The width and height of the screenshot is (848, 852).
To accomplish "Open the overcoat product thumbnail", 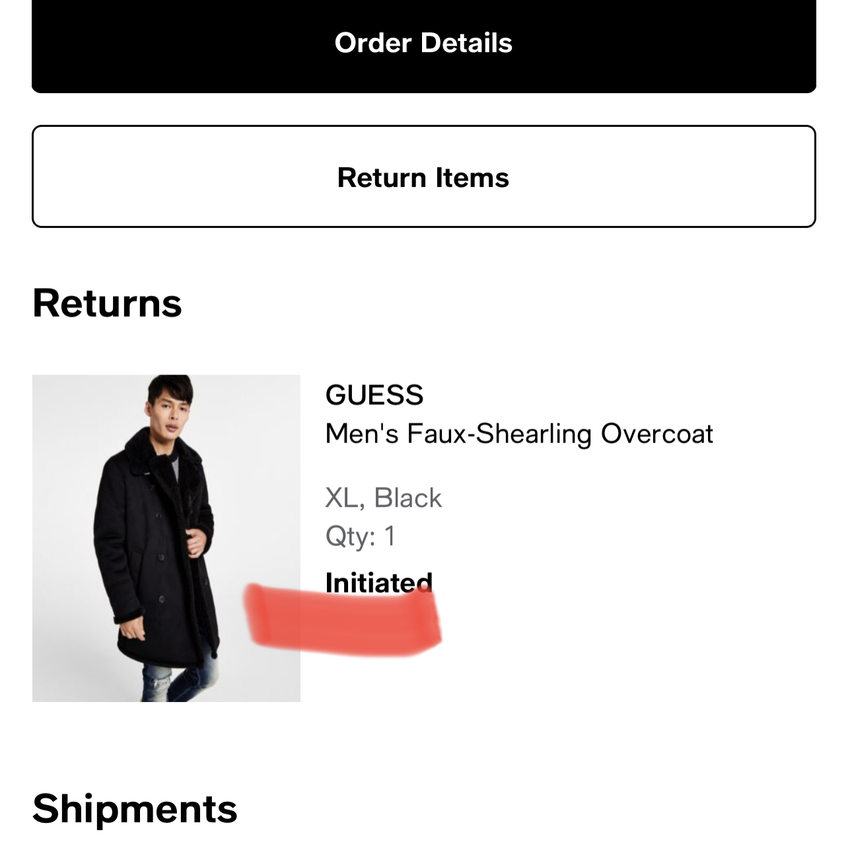I will point(166,538).
